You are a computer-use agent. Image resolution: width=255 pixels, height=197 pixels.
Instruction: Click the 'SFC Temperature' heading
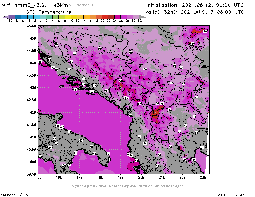(x=49, y=12)
